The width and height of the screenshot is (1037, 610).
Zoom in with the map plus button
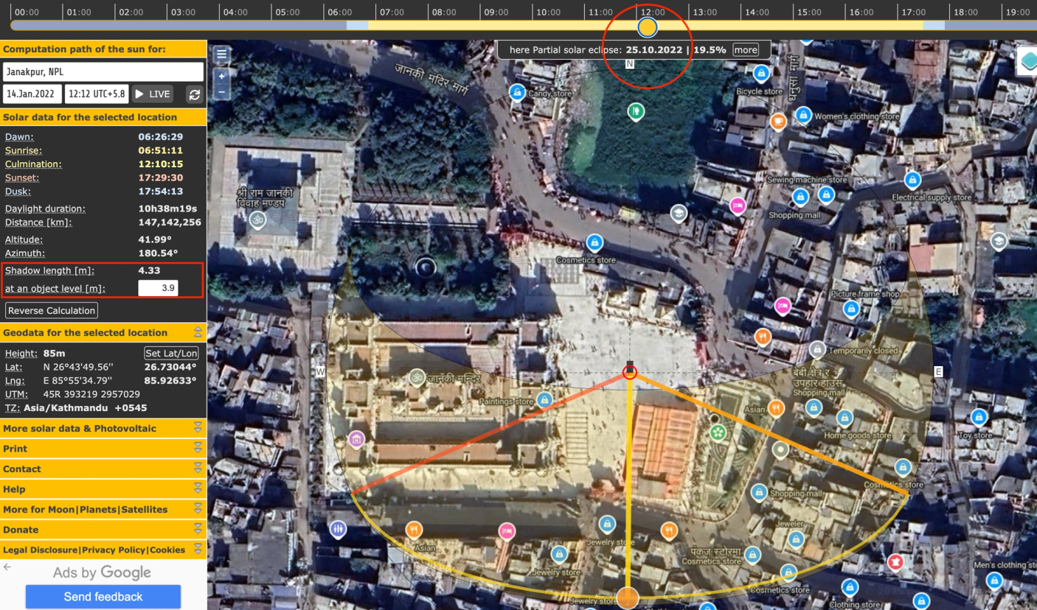[221, 76]
